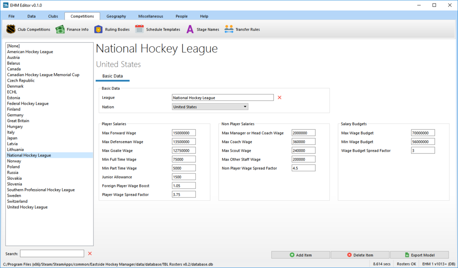Select Austria in the league list
The image size is (458, 268).
pyautogui.click(x=49, y=58)
